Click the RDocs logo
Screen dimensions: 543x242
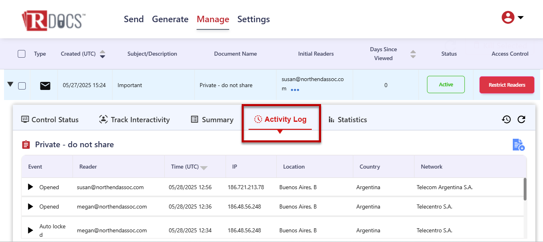(x=54, y=20)
